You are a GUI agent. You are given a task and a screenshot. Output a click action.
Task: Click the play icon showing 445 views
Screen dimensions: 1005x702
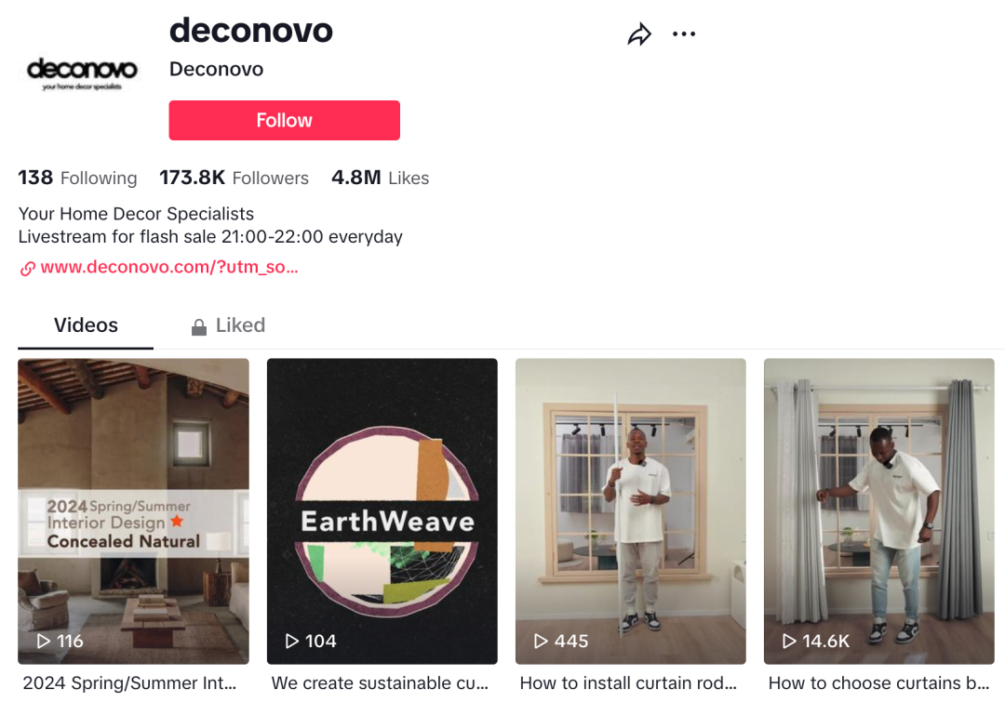(541, 641)
